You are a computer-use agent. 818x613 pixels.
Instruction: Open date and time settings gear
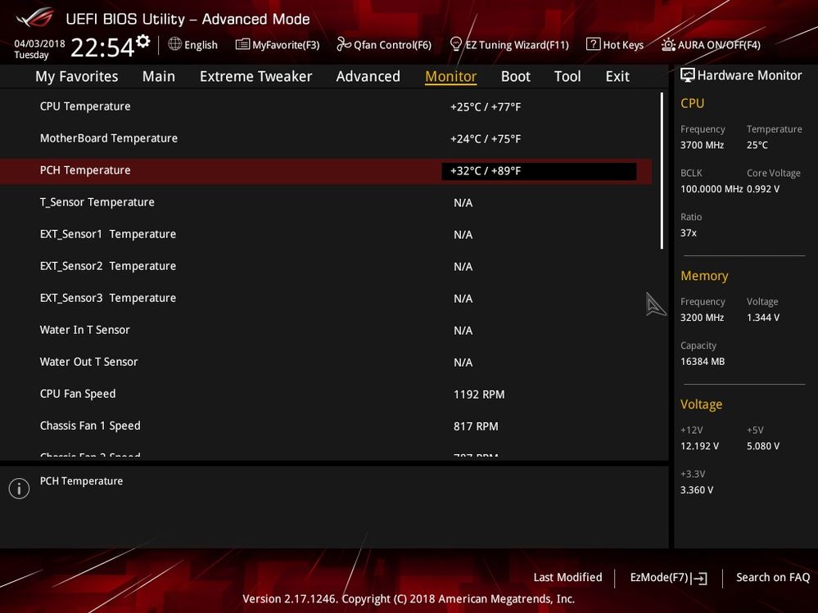[x=143, y=41]
